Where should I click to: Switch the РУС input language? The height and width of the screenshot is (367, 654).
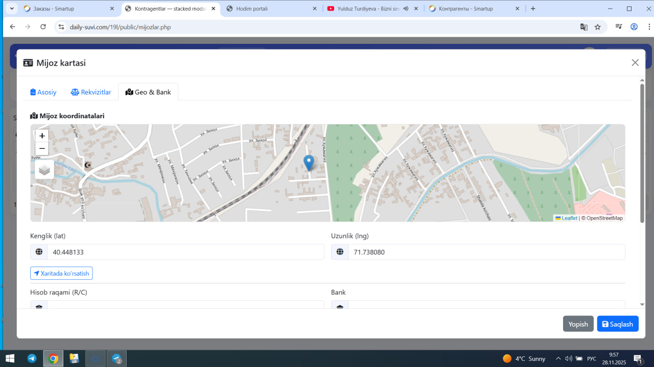tap(592, 358)
